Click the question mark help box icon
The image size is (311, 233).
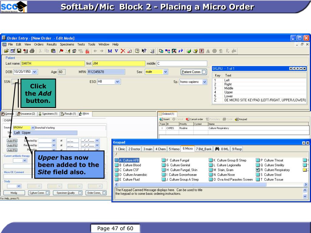click(x=137, y=51)
